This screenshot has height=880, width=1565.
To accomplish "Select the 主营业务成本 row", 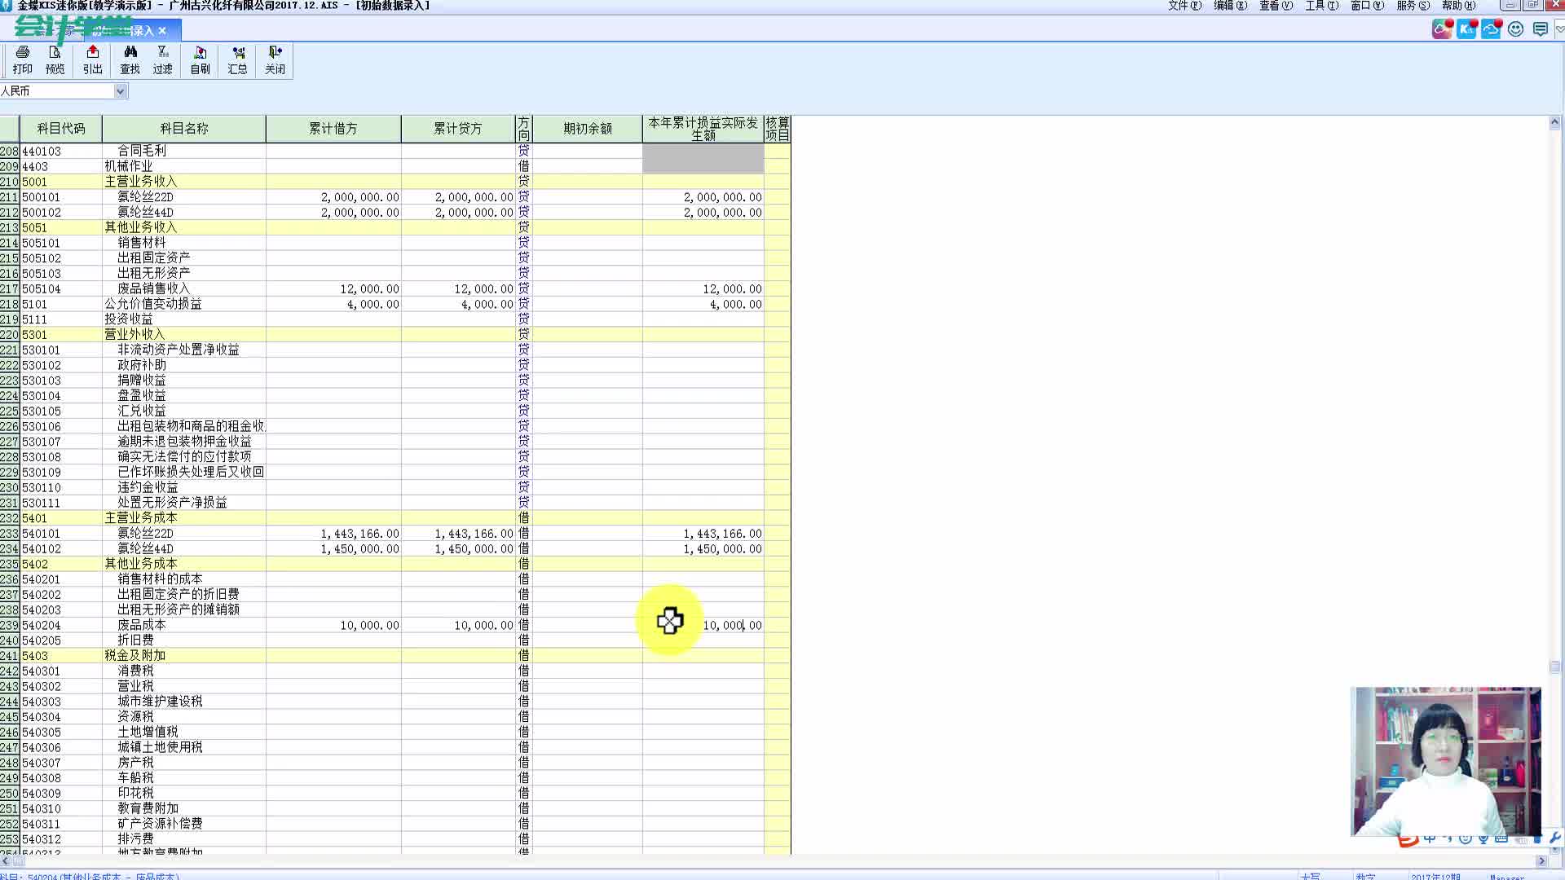I will point(395,518).
